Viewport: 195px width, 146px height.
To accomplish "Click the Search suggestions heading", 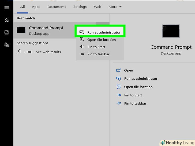I will (32, 43).
